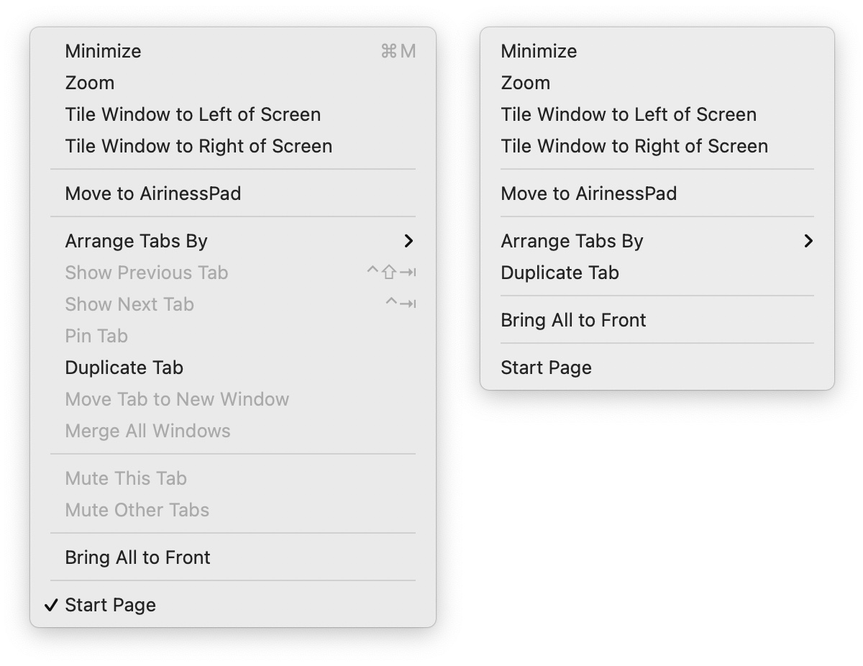The image size is (863, 666).
Task: Choose Minimize in the left menu
Action: (233, 51)
